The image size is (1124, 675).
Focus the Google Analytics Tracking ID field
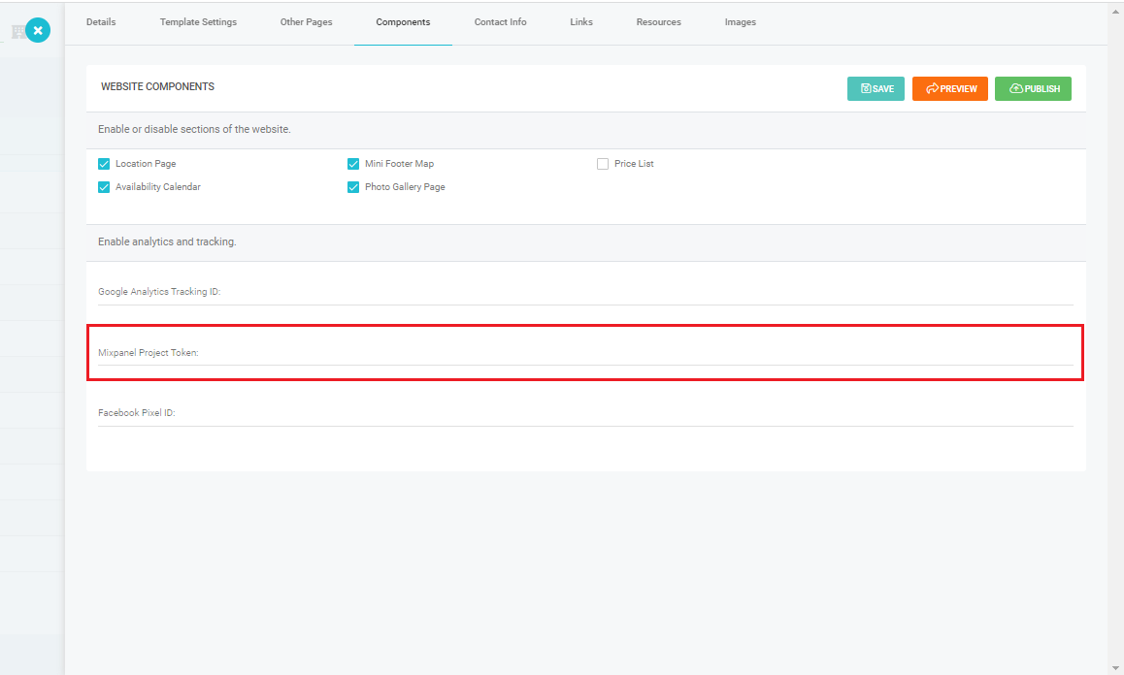tap(585, 292)
